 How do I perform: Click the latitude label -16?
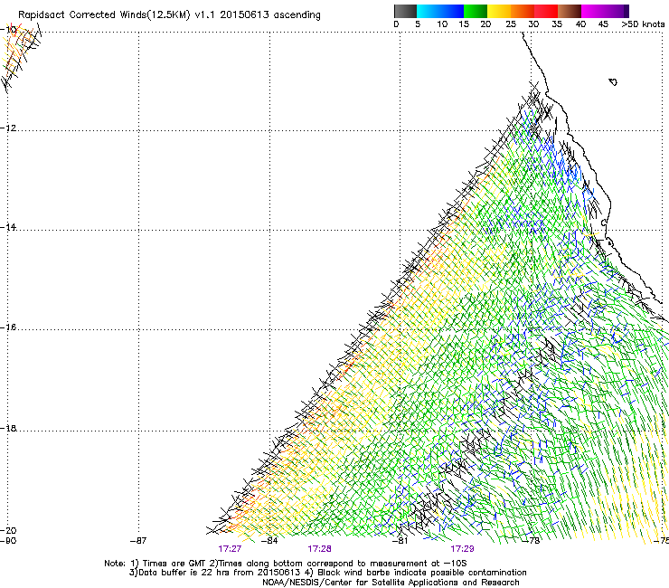pos(8,327)
